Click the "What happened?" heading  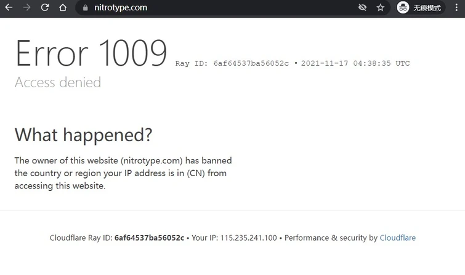click(x=83, y=134)
